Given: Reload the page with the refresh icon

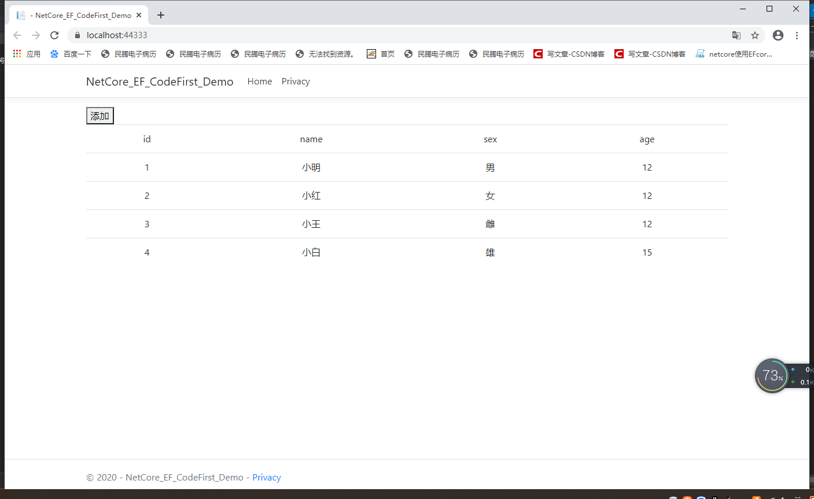Looking at the screenshot, I should (x=54, y=35).
